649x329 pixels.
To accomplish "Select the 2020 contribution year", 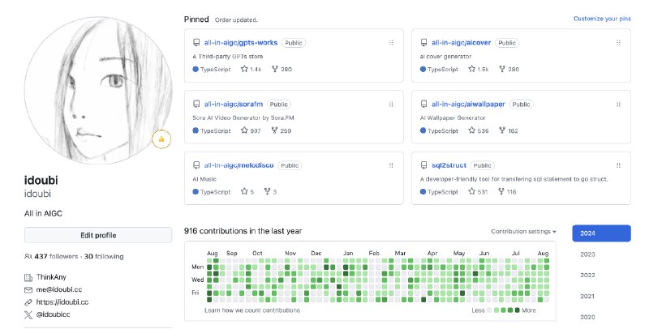I will coord(587,317).
